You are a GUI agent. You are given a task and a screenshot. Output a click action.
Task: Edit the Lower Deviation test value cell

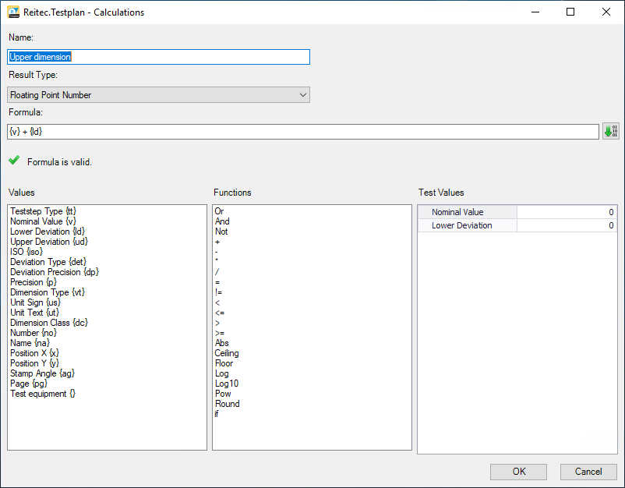click(x=566, y=225)
